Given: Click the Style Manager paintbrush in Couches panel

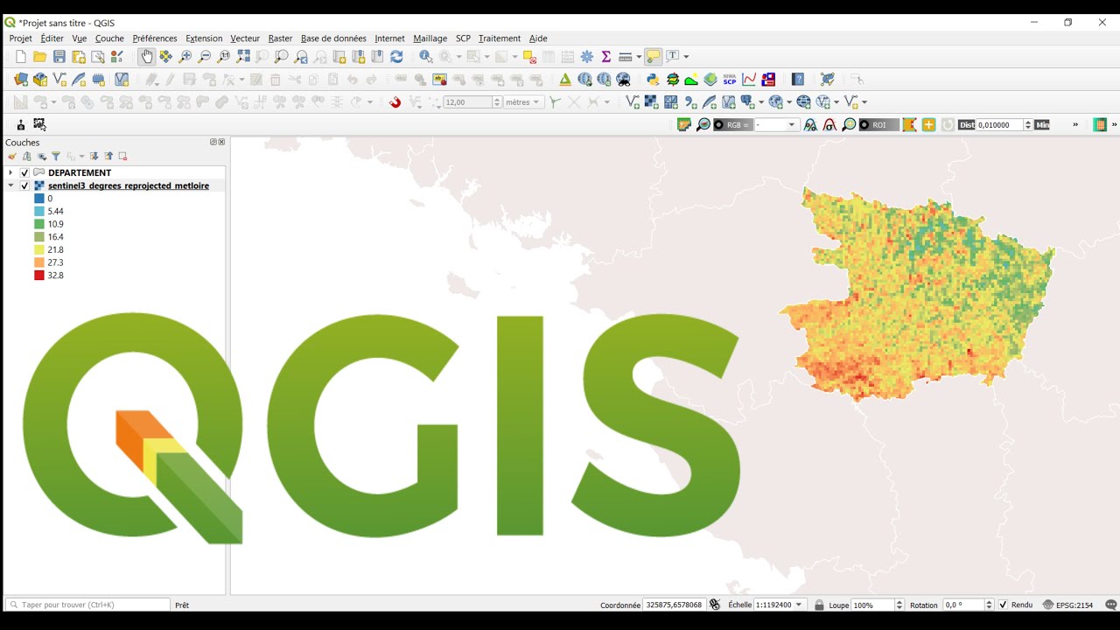Looking at the screenshot, I should tap(12, 157).
